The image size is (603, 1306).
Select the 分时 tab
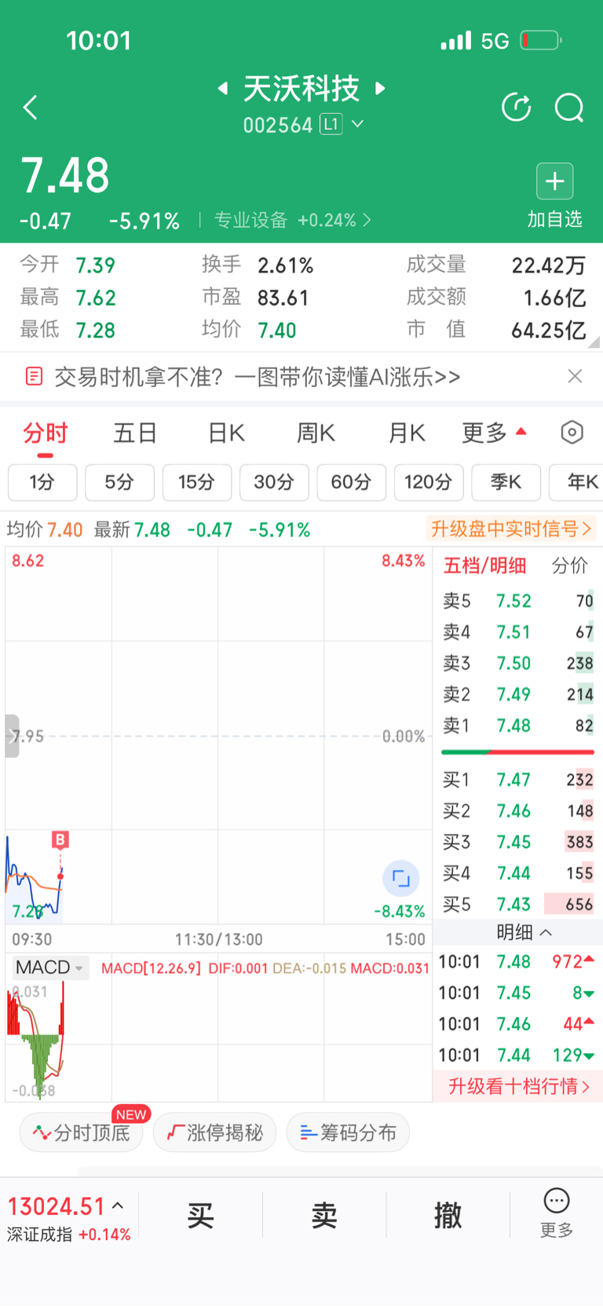(46, 433)
